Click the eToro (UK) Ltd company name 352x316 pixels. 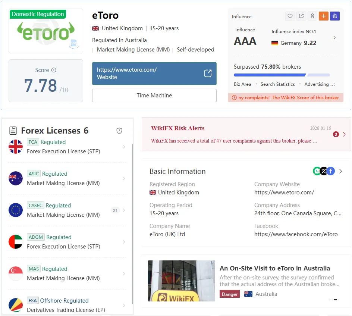pos(167,234)
